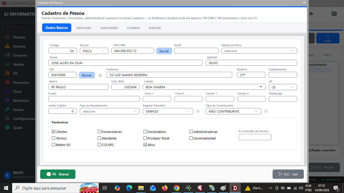Launch Firefox from the taskbar

[x=165, y=188]
